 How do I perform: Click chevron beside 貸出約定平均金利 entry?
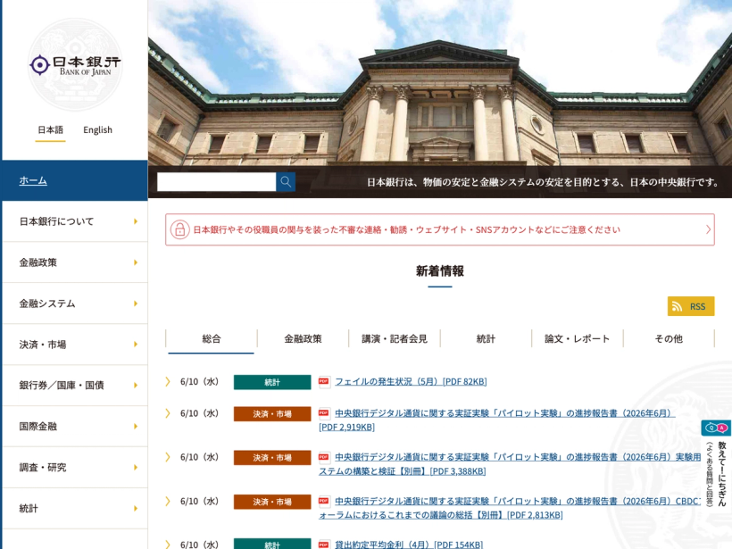point(168,545)
